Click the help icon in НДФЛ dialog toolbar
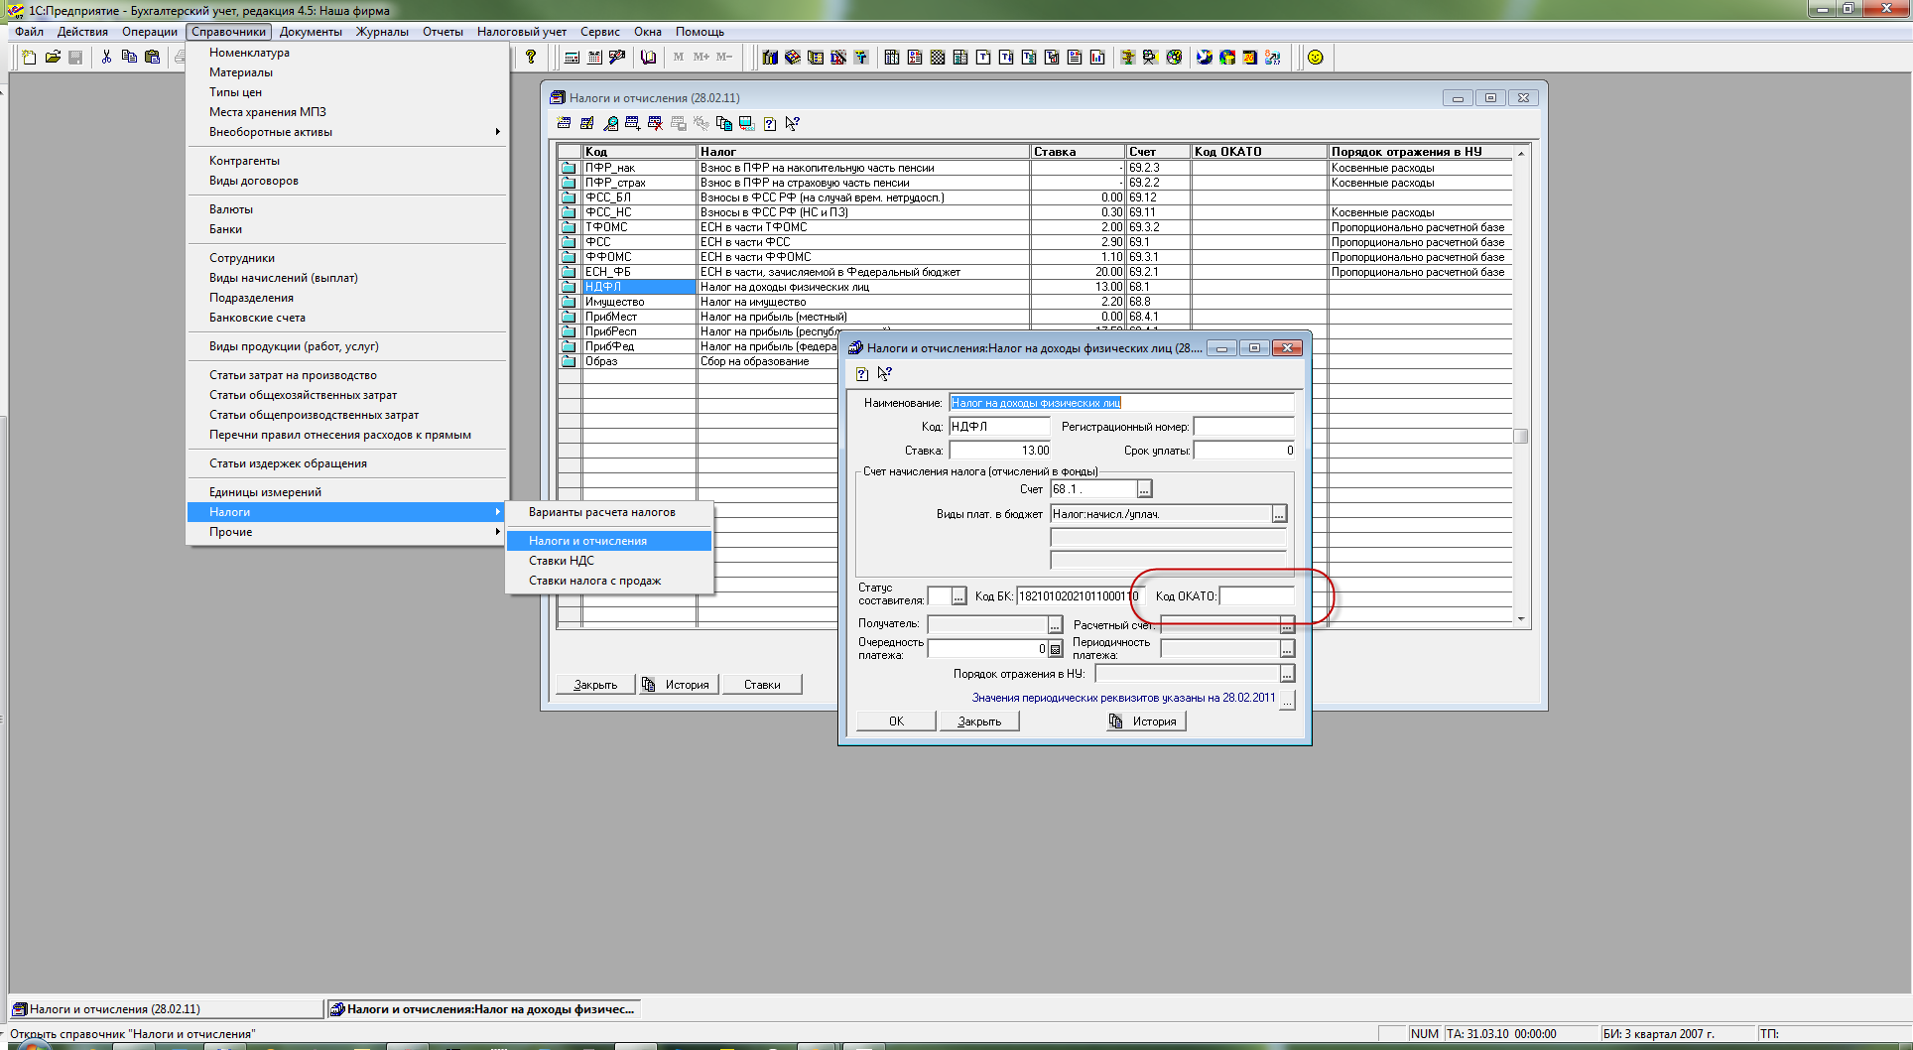The height and width of the screenshot is (1050, 1913). tap(861, 374)
